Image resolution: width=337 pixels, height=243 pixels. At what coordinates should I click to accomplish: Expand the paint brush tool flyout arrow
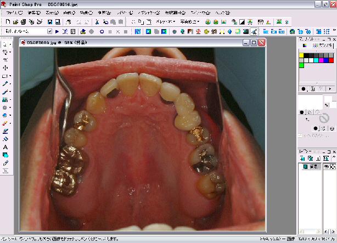(10, 92)
